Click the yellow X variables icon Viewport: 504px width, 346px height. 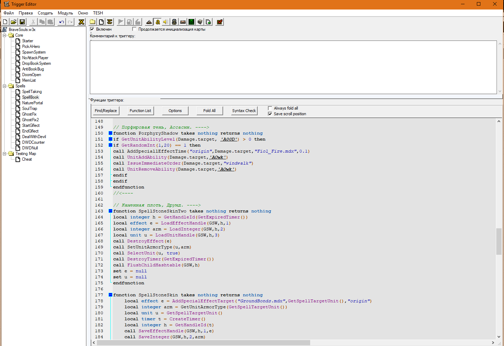click(x=81, y=22)
